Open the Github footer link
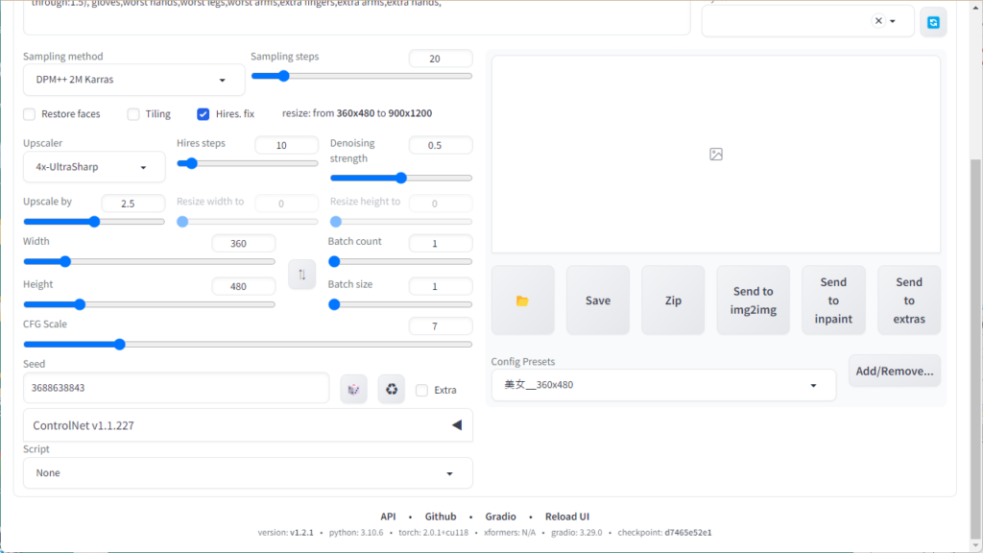The width and height of the screenshot is (983, 553). point(441,517)
